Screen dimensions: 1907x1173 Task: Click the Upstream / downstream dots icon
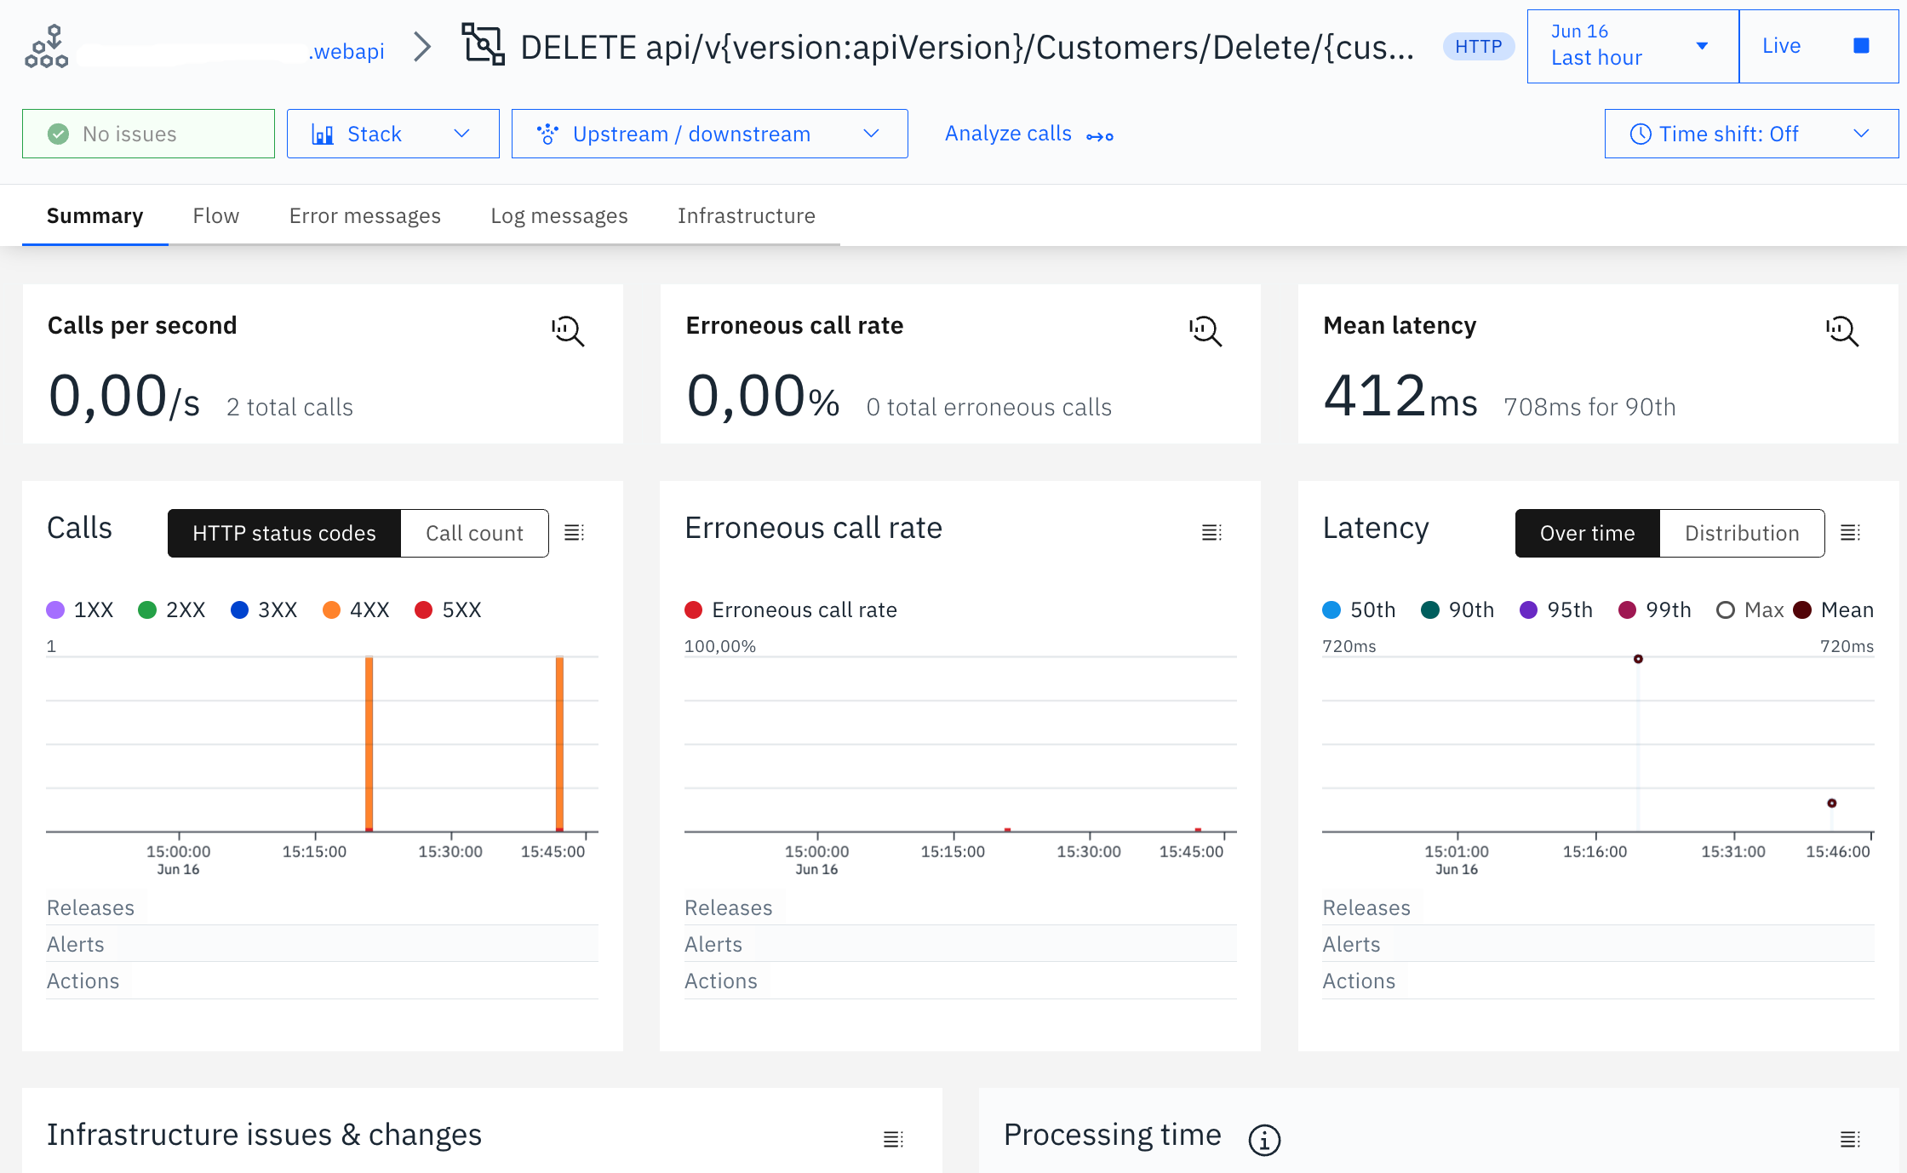pyautogui.click(x=547, y=134)
